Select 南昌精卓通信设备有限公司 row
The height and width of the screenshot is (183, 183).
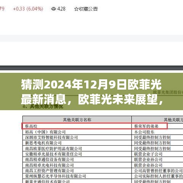[x=103, y=159]
